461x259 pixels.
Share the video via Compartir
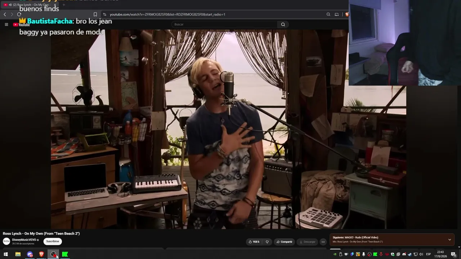[x=285, y=242]
